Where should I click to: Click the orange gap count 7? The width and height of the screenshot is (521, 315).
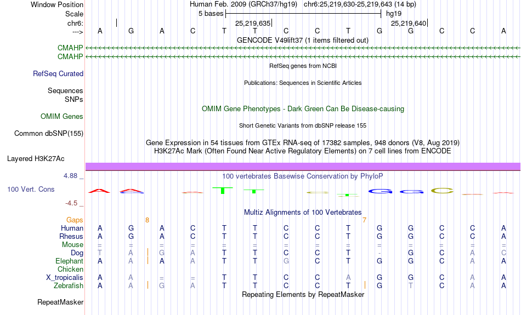point(365,220)
